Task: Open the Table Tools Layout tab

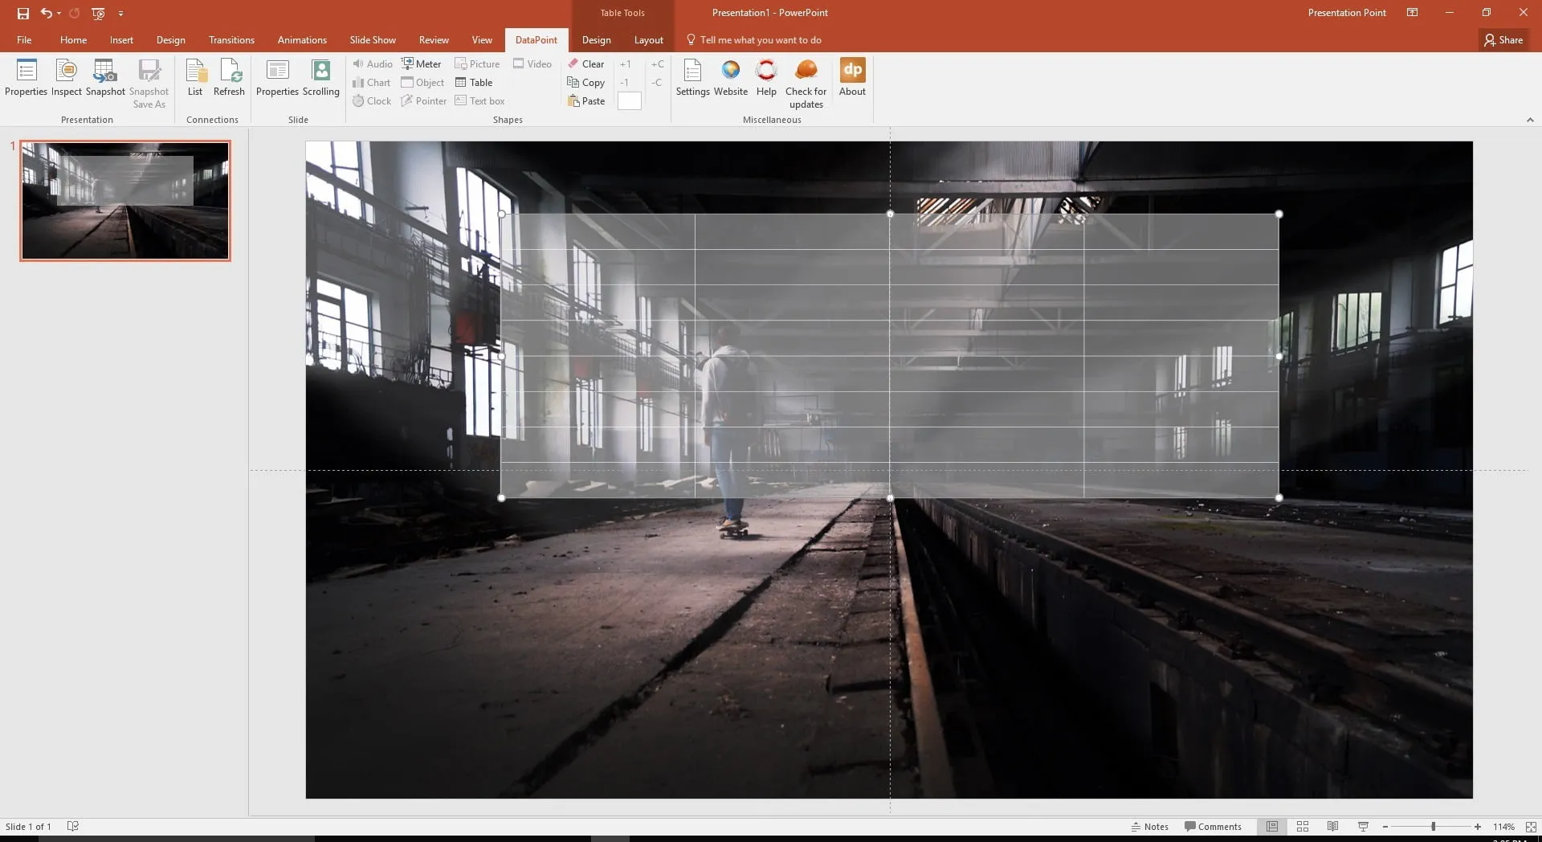Action: (648, 40)
